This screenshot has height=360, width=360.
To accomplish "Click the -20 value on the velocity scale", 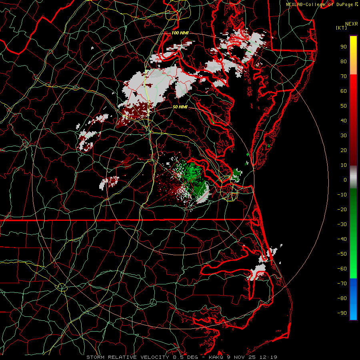I will (x=342, y=209).
